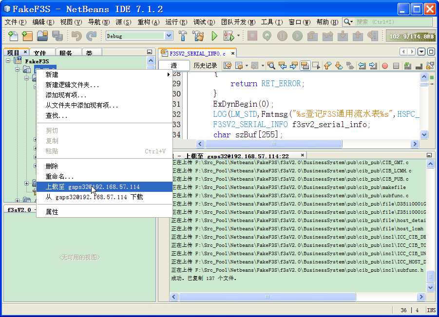Expand the bottom-most collapsed node in the project tree
The height and width of the screenshot is (317, 439).
pos(18,200)
